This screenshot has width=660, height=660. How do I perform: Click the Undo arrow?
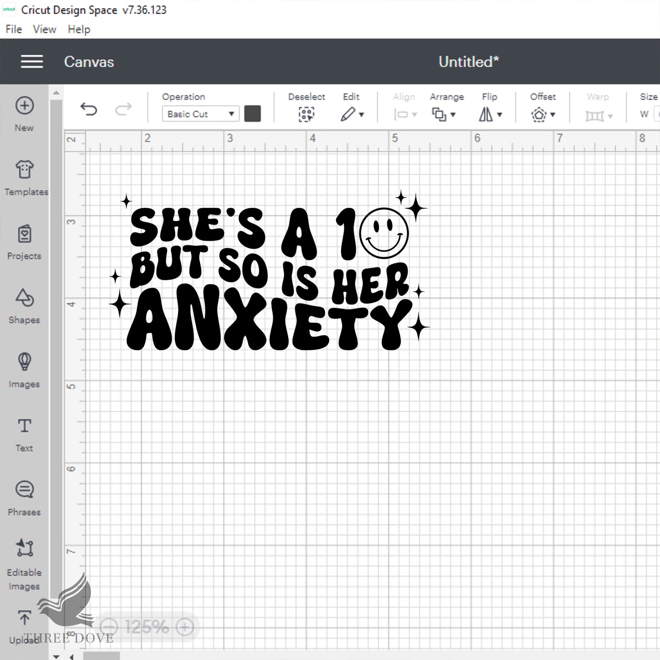pos(89,109)
